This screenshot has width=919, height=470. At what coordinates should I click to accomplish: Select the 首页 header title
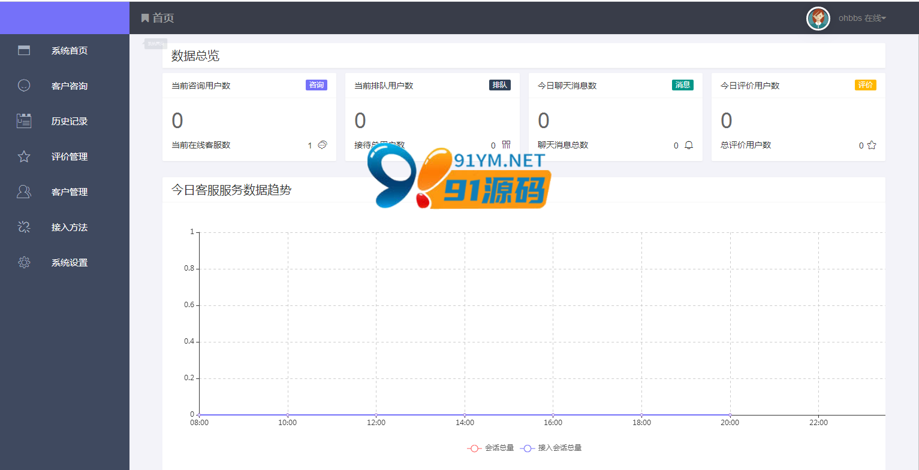163,18
